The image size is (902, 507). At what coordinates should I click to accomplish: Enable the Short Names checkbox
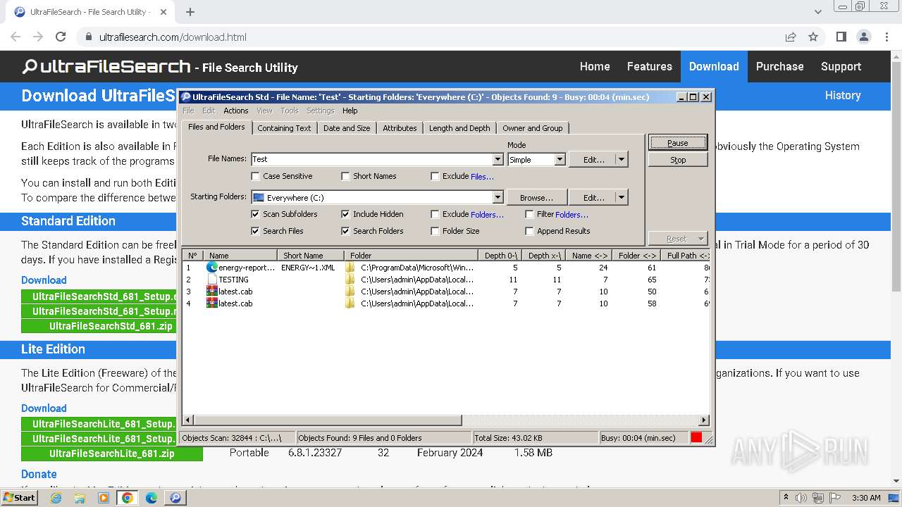coord(345,176)
